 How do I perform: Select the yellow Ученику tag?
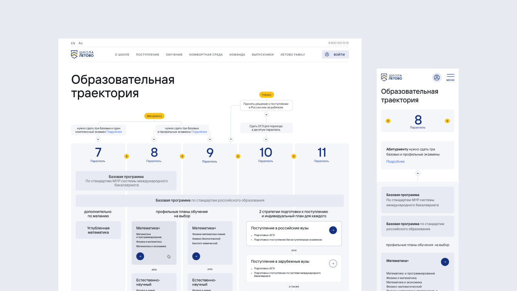click(x=267, y=95)
